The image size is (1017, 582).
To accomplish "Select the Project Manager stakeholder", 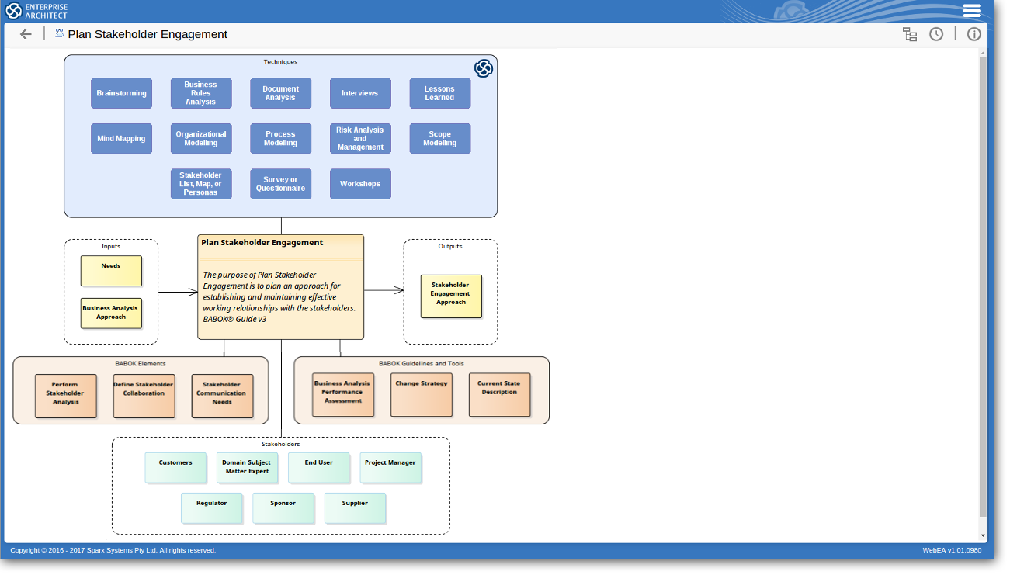I will point(390,468).
